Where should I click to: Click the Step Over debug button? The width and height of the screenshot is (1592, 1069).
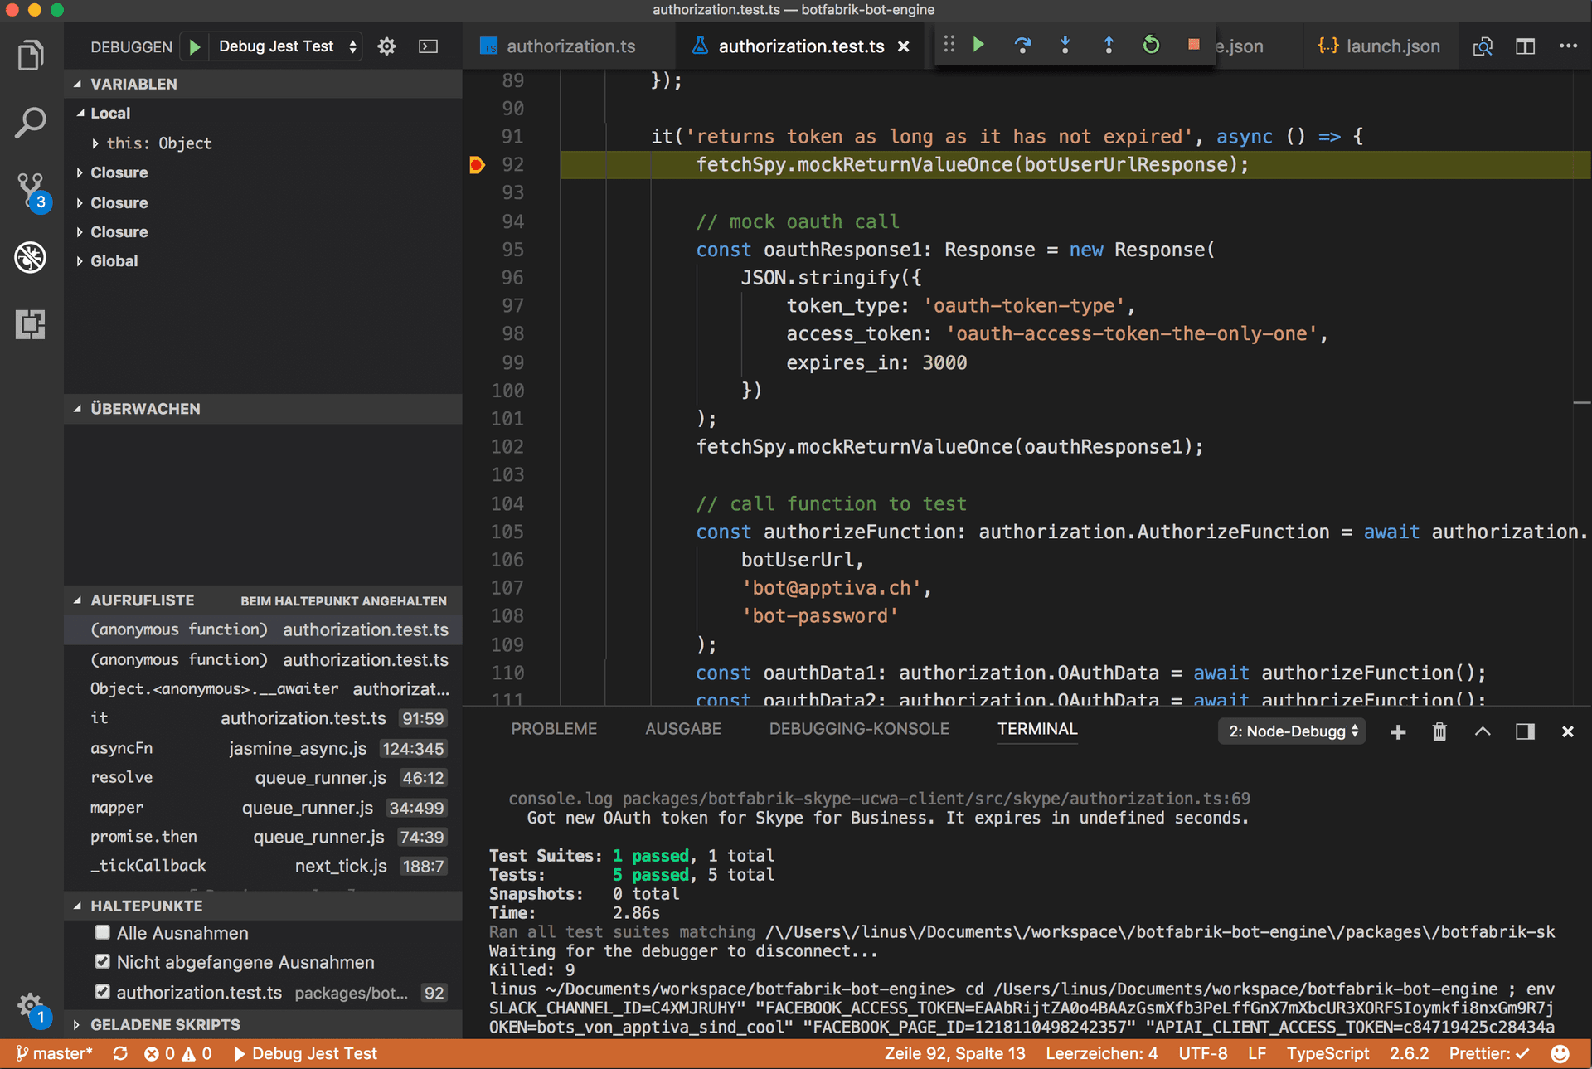coord(1022,46)
